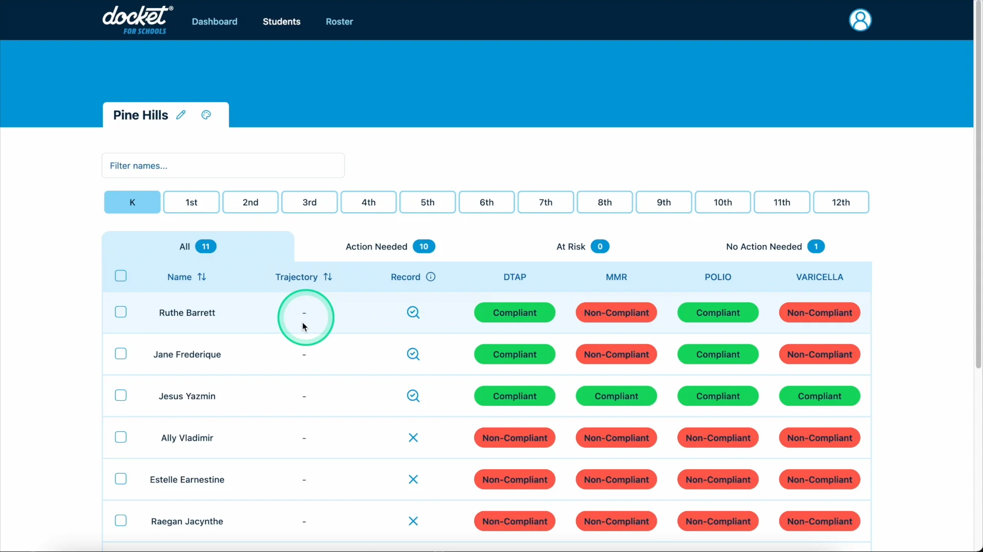Click the X record icon for Raegan Jacynthe

point(413,521)
